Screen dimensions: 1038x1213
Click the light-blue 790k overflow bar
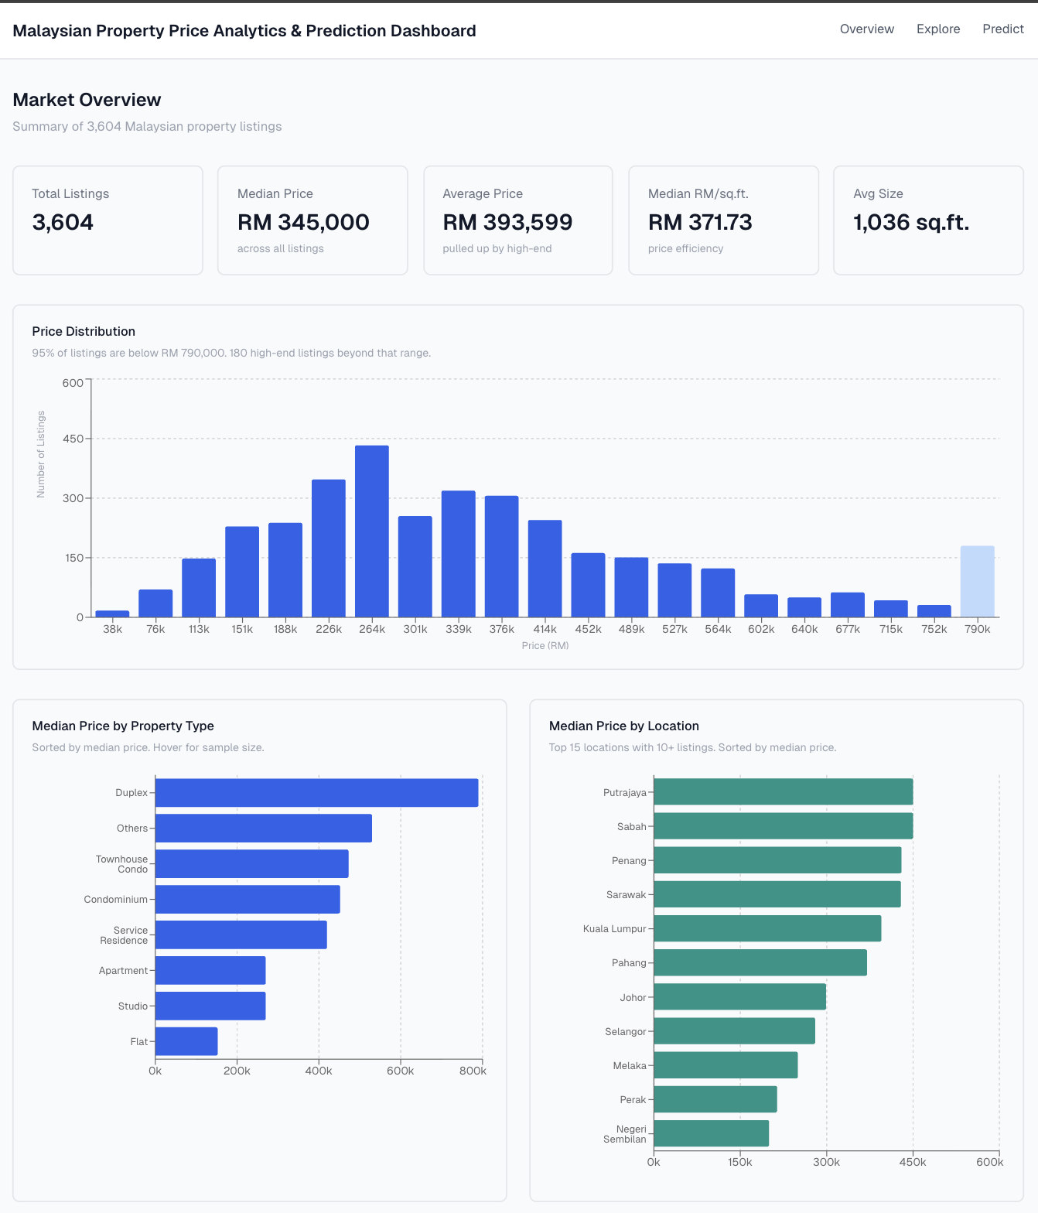pyautogui.click(x=978, y=582)
